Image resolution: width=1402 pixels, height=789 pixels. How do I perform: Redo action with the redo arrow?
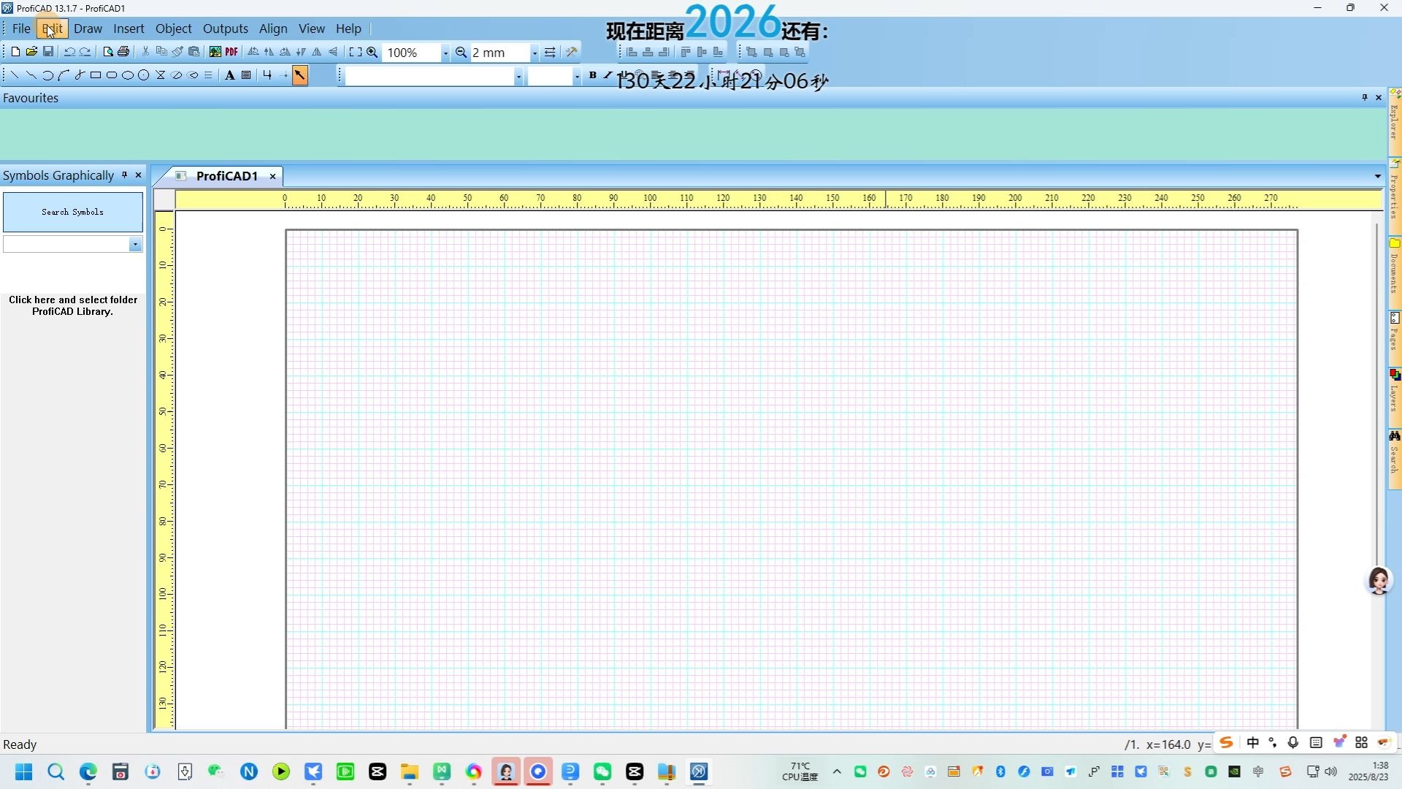[x=85, y=52]
